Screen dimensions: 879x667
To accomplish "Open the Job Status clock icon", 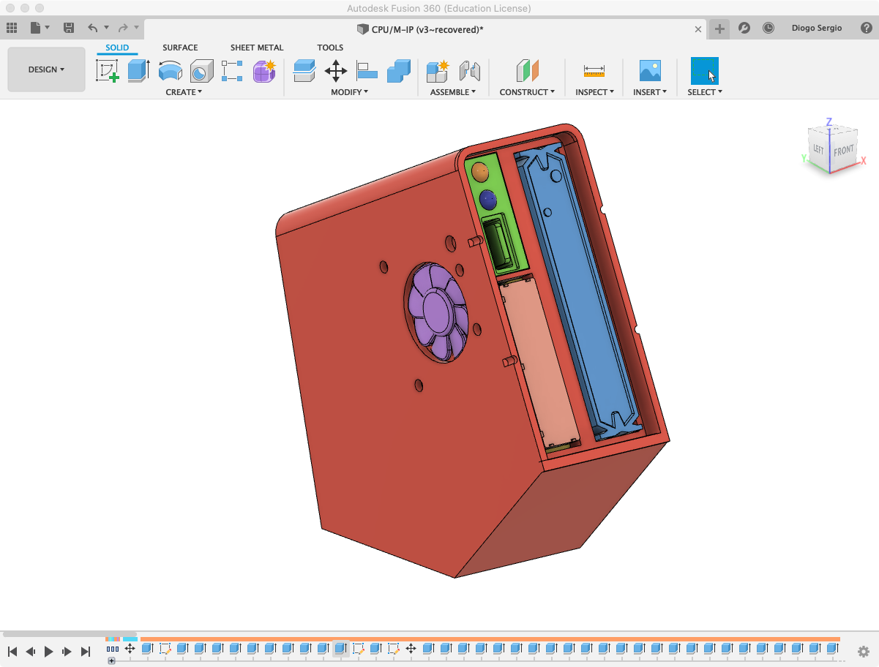I will [768, 28].
